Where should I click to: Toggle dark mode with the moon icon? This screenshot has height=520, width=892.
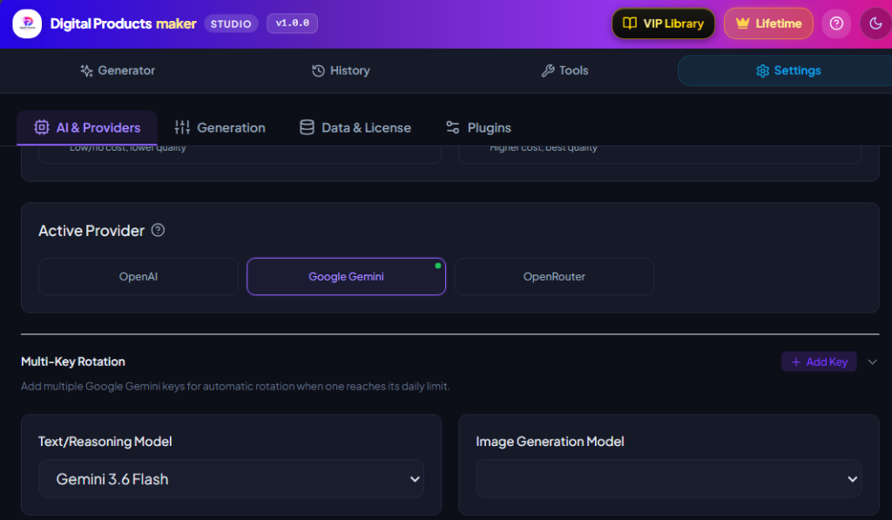tap(875, 24)
